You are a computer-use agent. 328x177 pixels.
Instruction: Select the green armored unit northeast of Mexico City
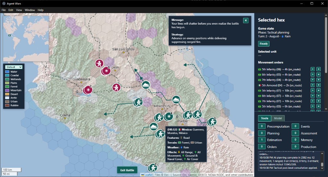pos(176,100)
